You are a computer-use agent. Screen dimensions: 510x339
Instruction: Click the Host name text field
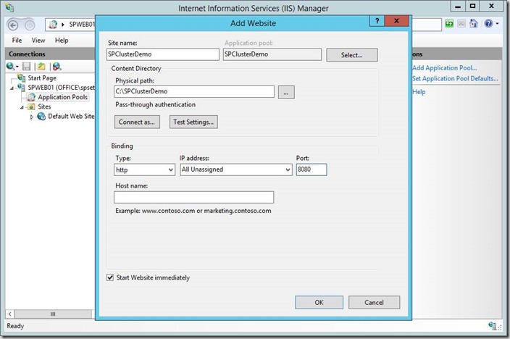pos(193,197)
